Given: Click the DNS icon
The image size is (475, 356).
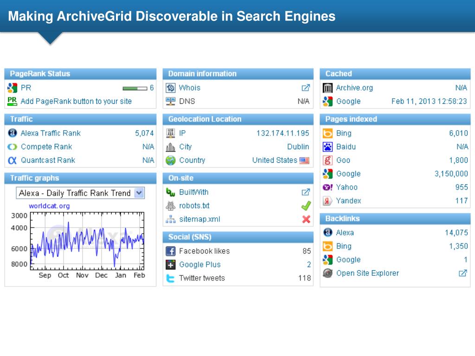Looking at the screenshot, I should click(x=171, y=101).
